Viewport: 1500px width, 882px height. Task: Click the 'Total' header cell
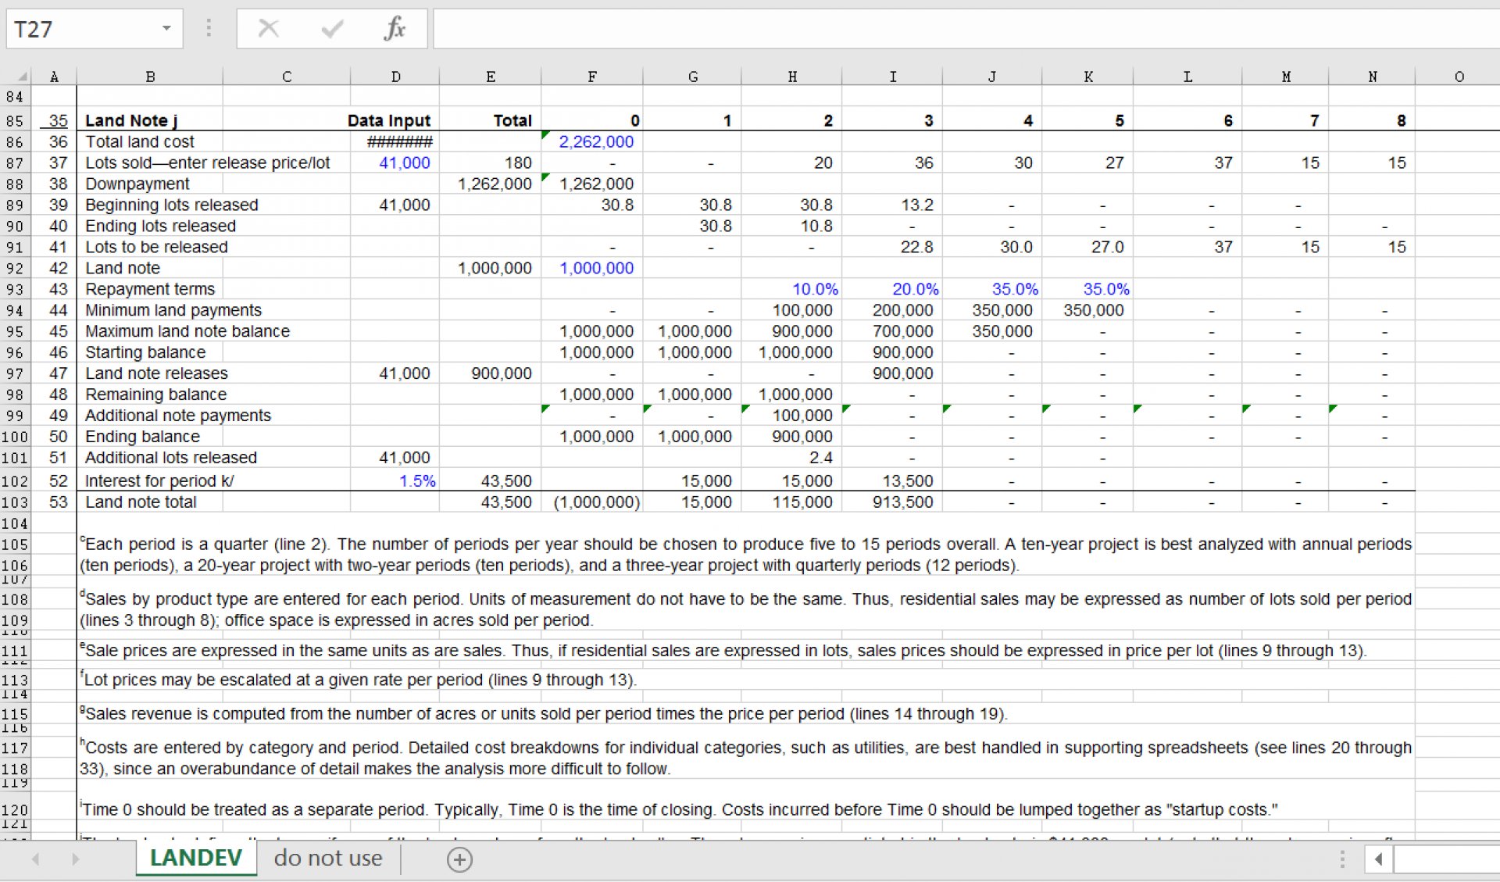point(490,120)
